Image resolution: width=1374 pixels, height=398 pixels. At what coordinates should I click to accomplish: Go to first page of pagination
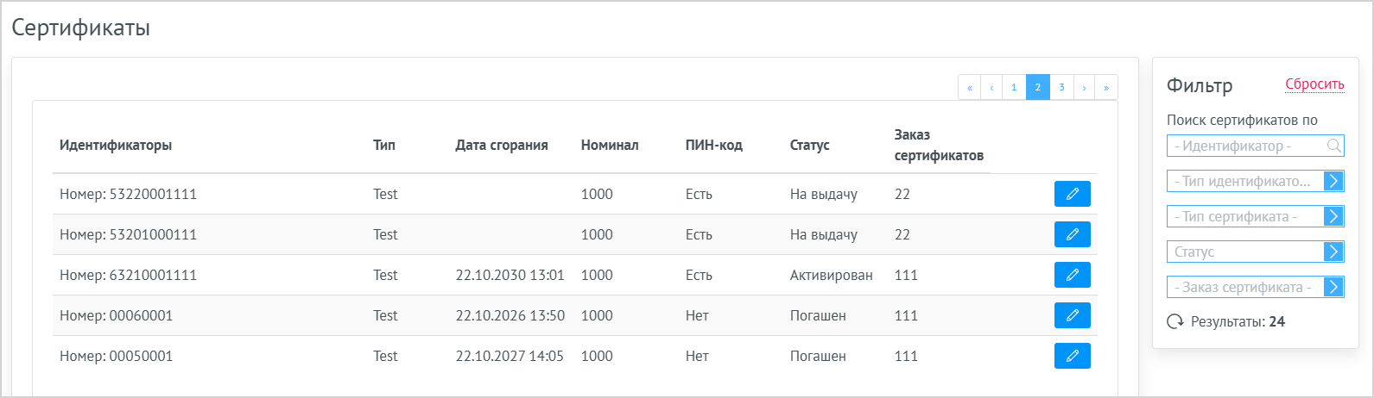click(970, 87)
